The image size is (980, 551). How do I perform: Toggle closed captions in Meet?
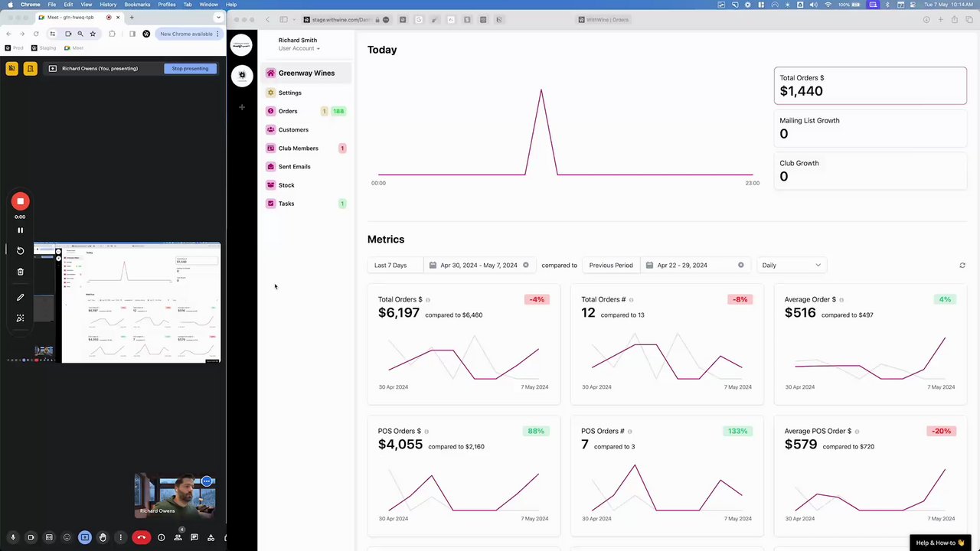coord(49,537)
